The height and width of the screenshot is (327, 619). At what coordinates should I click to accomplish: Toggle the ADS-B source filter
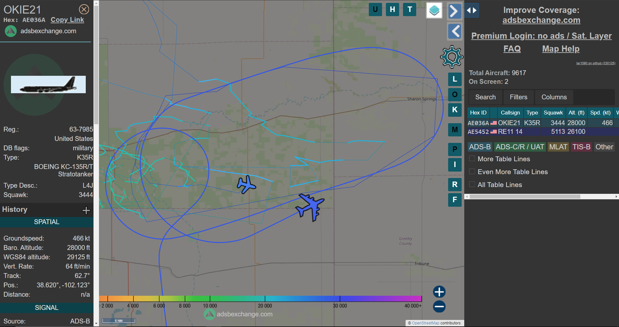[x=480, y=147]
